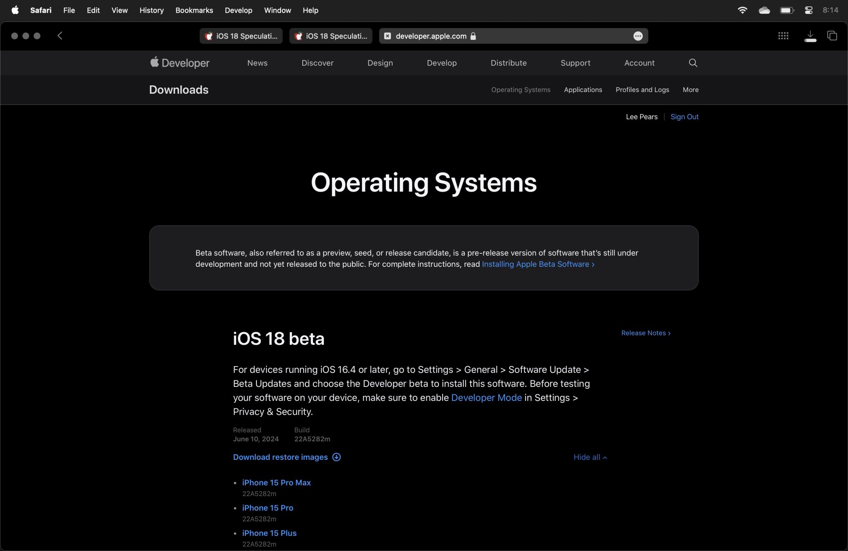Click the build number 22A5282m under Build
Viewport: 848px width, 551px height.
pyautogui.click(x=312, y=439)
